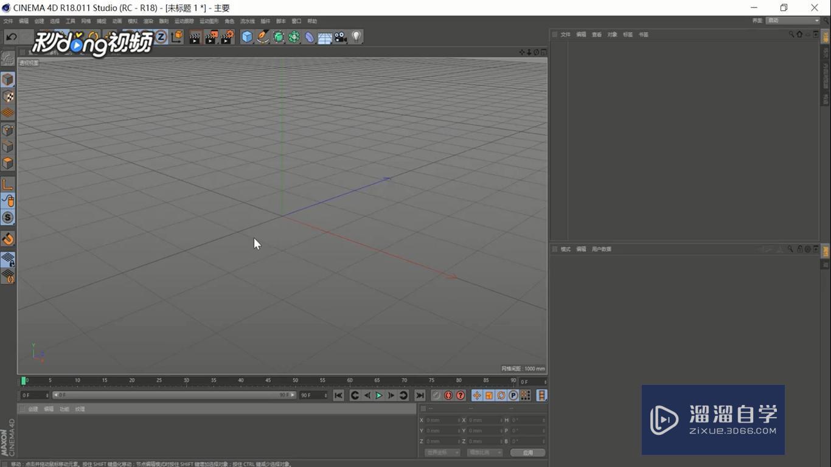Add a Cube primitive object
This screenshot has height=467, width=831.
click(247, 37)
